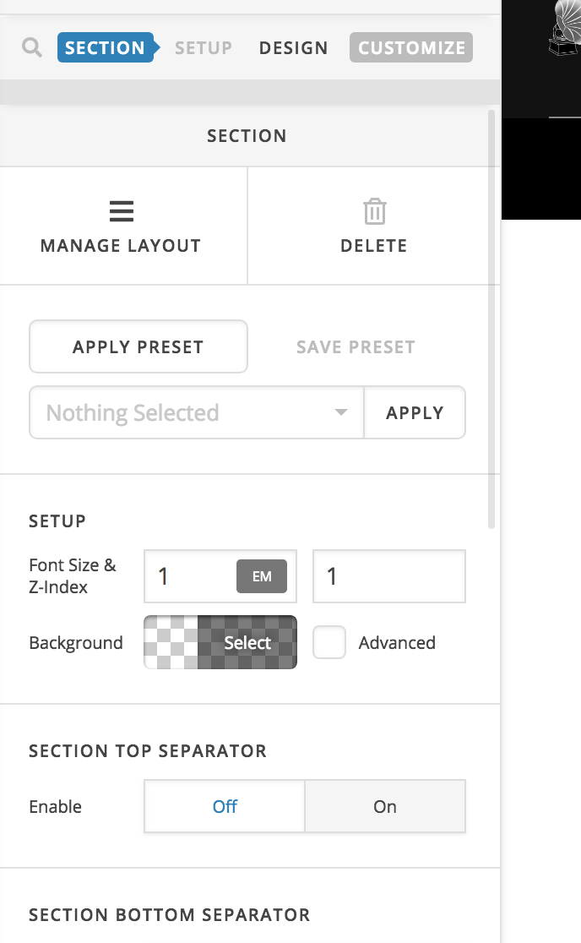This screenshot has height=943, width=581.
Task: Set the section top separator to Off
Action: [x=225, y=807]
